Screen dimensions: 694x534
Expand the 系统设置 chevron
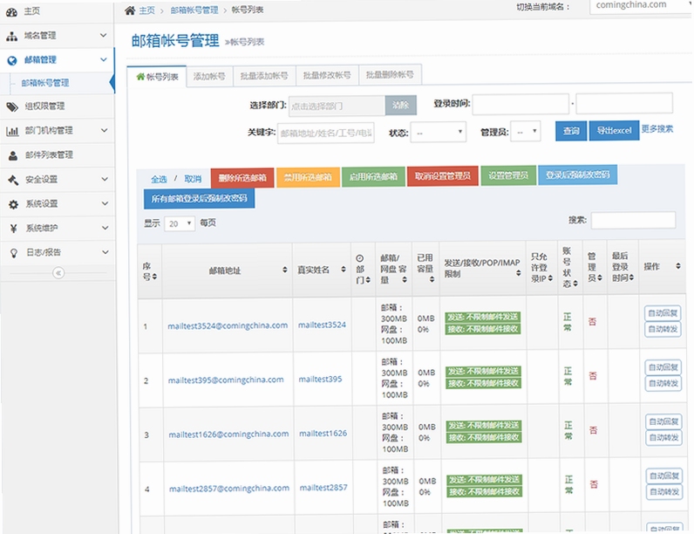pos(105,203)
